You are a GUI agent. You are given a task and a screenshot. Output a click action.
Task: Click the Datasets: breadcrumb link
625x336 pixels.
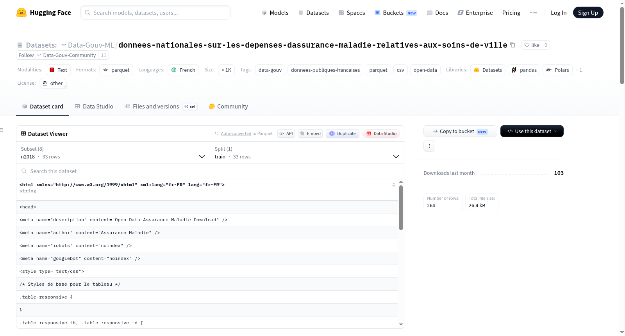coord(41,45)
